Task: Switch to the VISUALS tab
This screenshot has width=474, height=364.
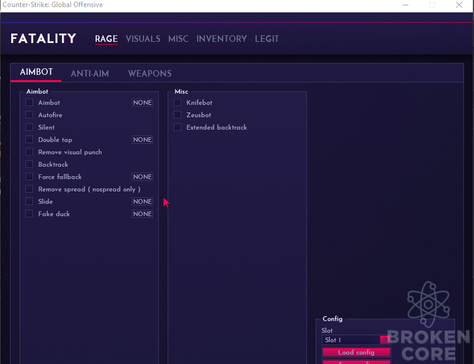Action: [x=143, y=39]
